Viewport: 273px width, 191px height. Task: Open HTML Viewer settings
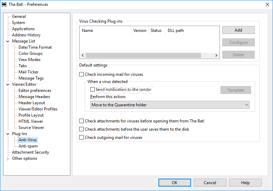31,121
